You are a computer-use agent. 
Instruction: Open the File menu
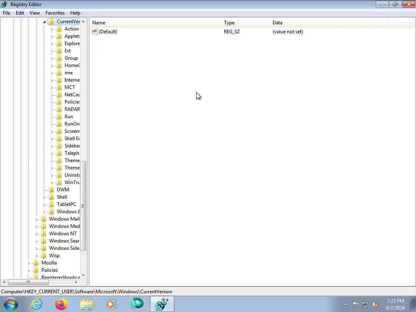[x=6, y=13]
